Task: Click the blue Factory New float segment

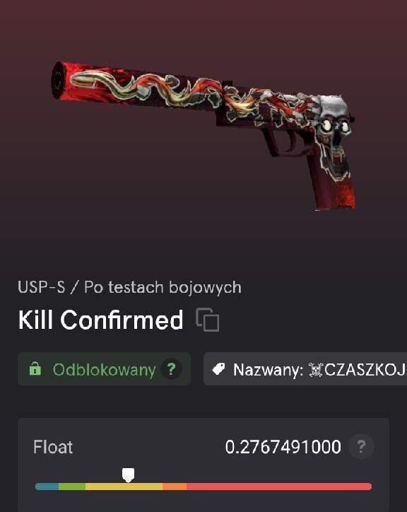Action: [x=47, y=487]
